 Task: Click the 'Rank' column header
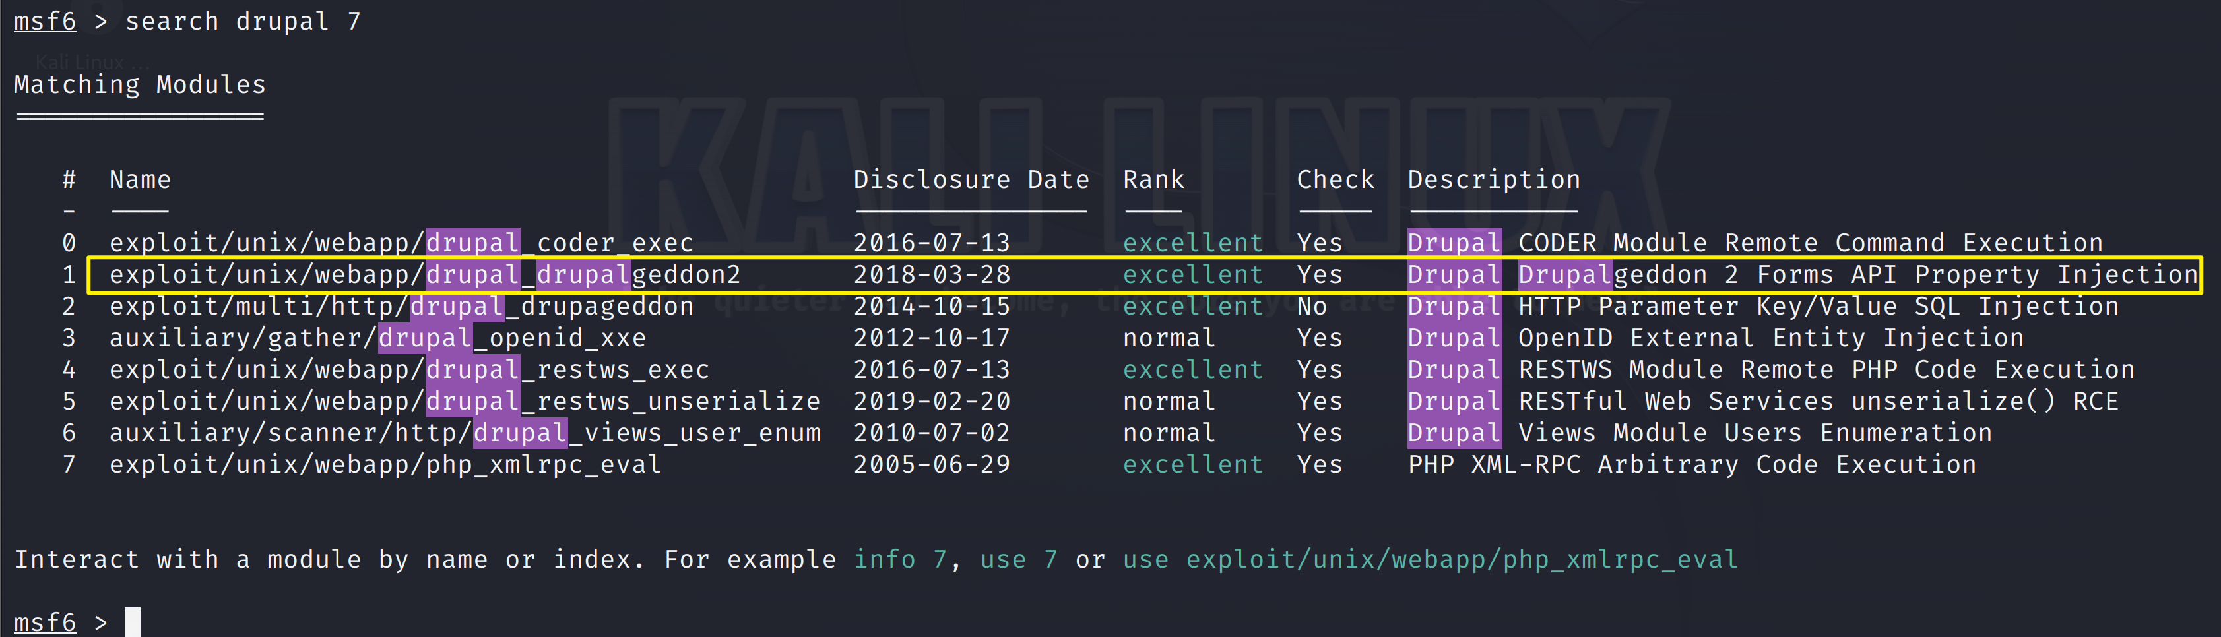pyautogui.click(x=1153, y=179)
